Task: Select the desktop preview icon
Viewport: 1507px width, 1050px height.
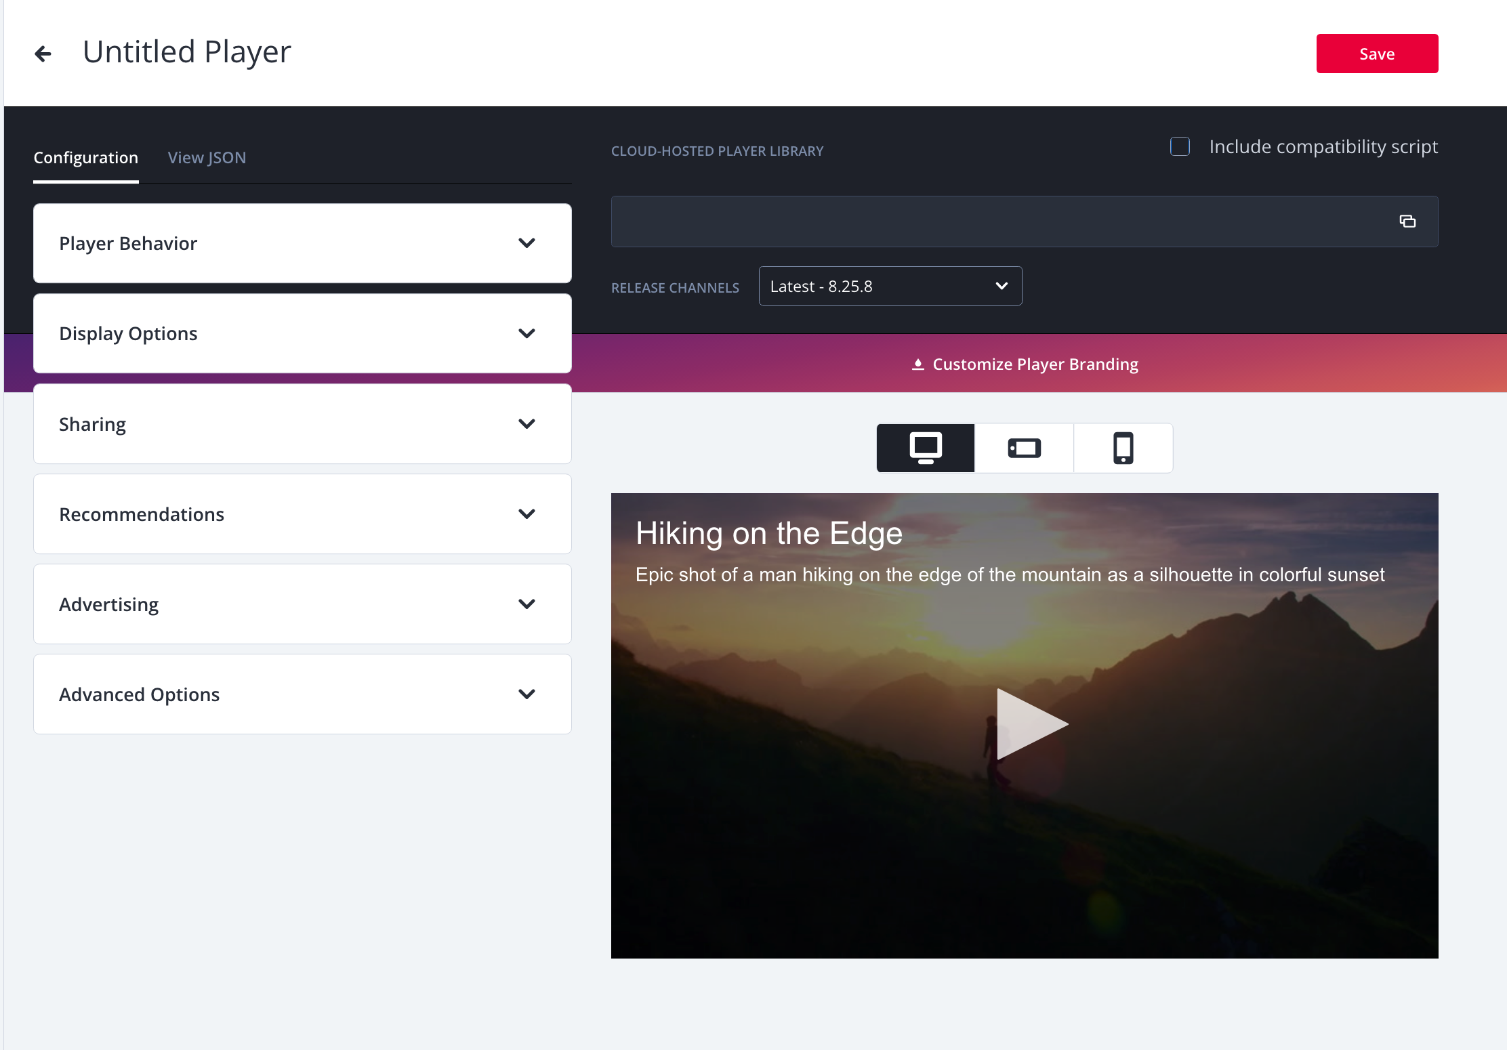Action: [925, 448]
